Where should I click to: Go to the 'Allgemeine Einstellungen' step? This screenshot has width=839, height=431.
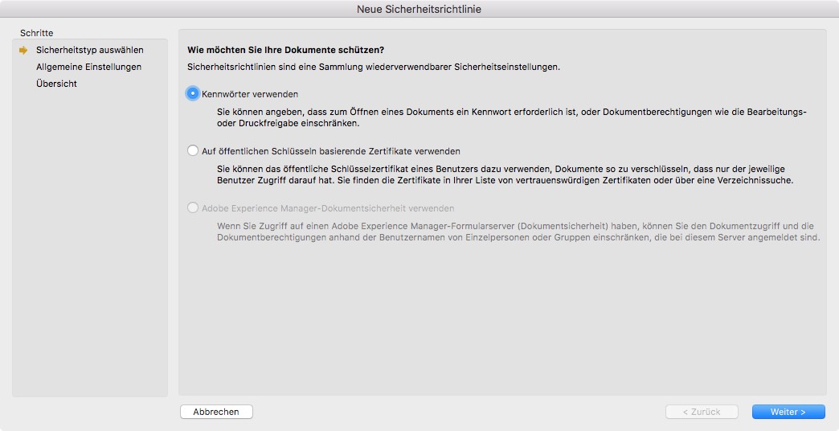tap(88, 67)
